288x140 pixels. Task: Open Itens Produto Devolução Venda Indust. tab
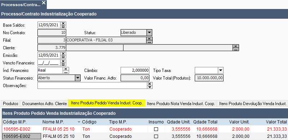253,103
